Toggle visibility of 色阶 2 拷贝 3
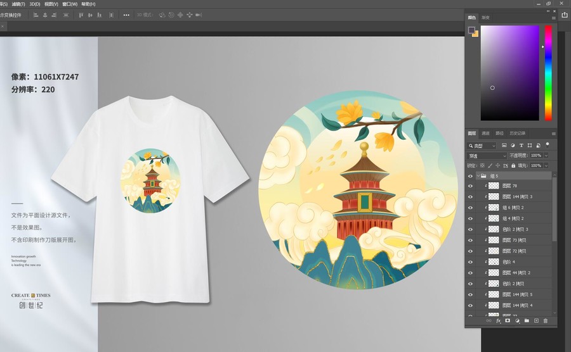The width and height of the screenshot is (571, 352). (471, 229)
